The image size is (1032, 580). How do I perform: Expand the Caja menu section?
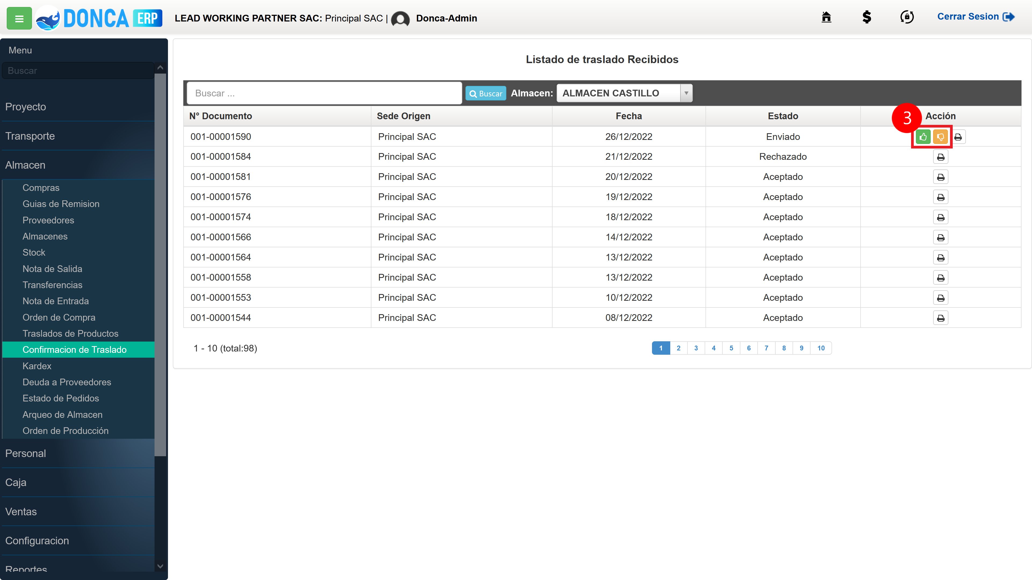pos(78,483)
